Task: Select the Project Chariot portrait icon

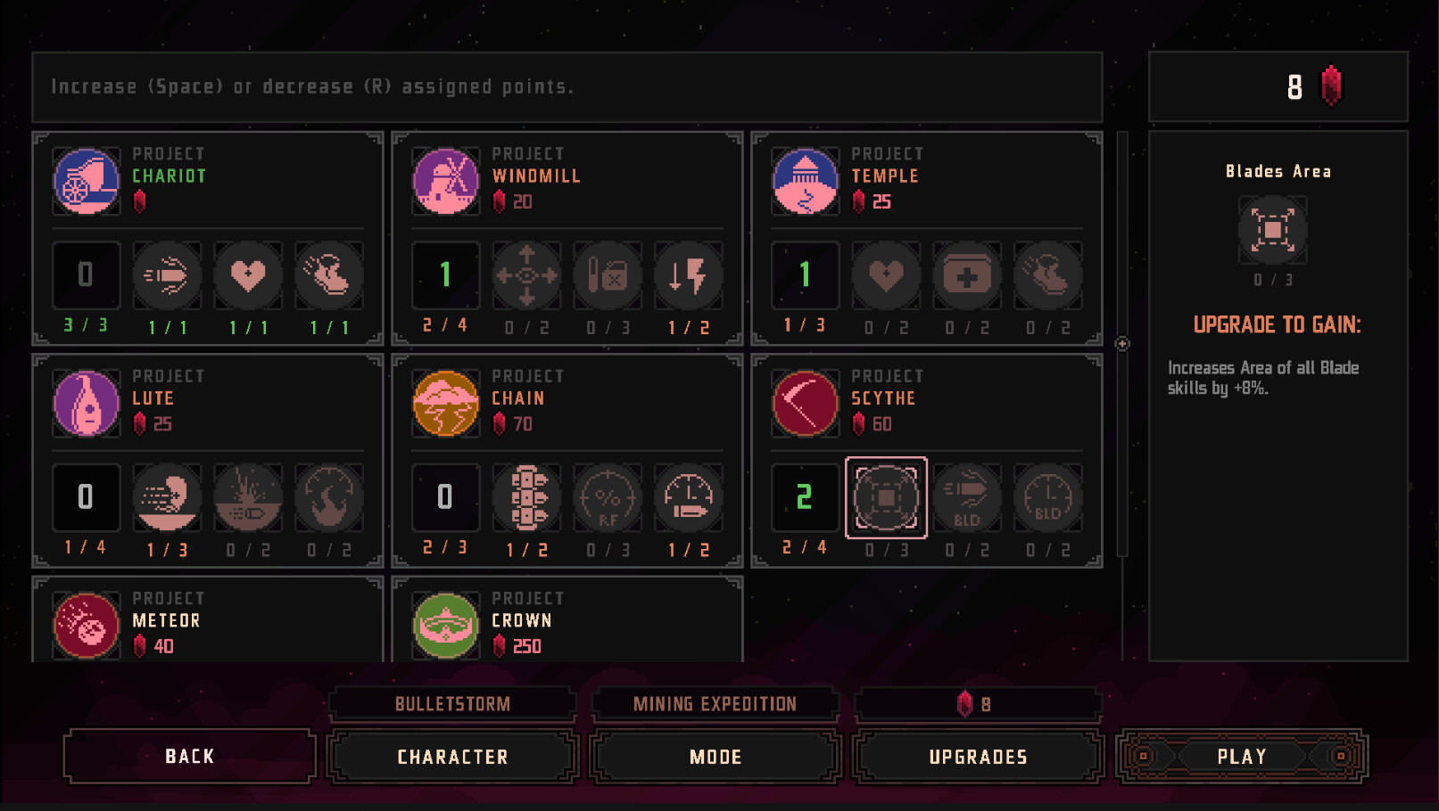Action: click(87, 182)
